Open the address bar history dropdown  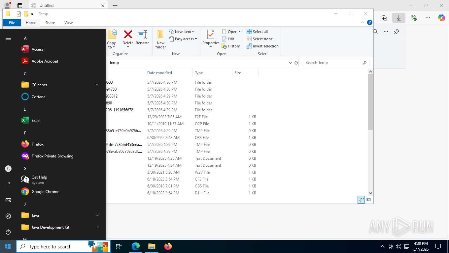[290, 63]
